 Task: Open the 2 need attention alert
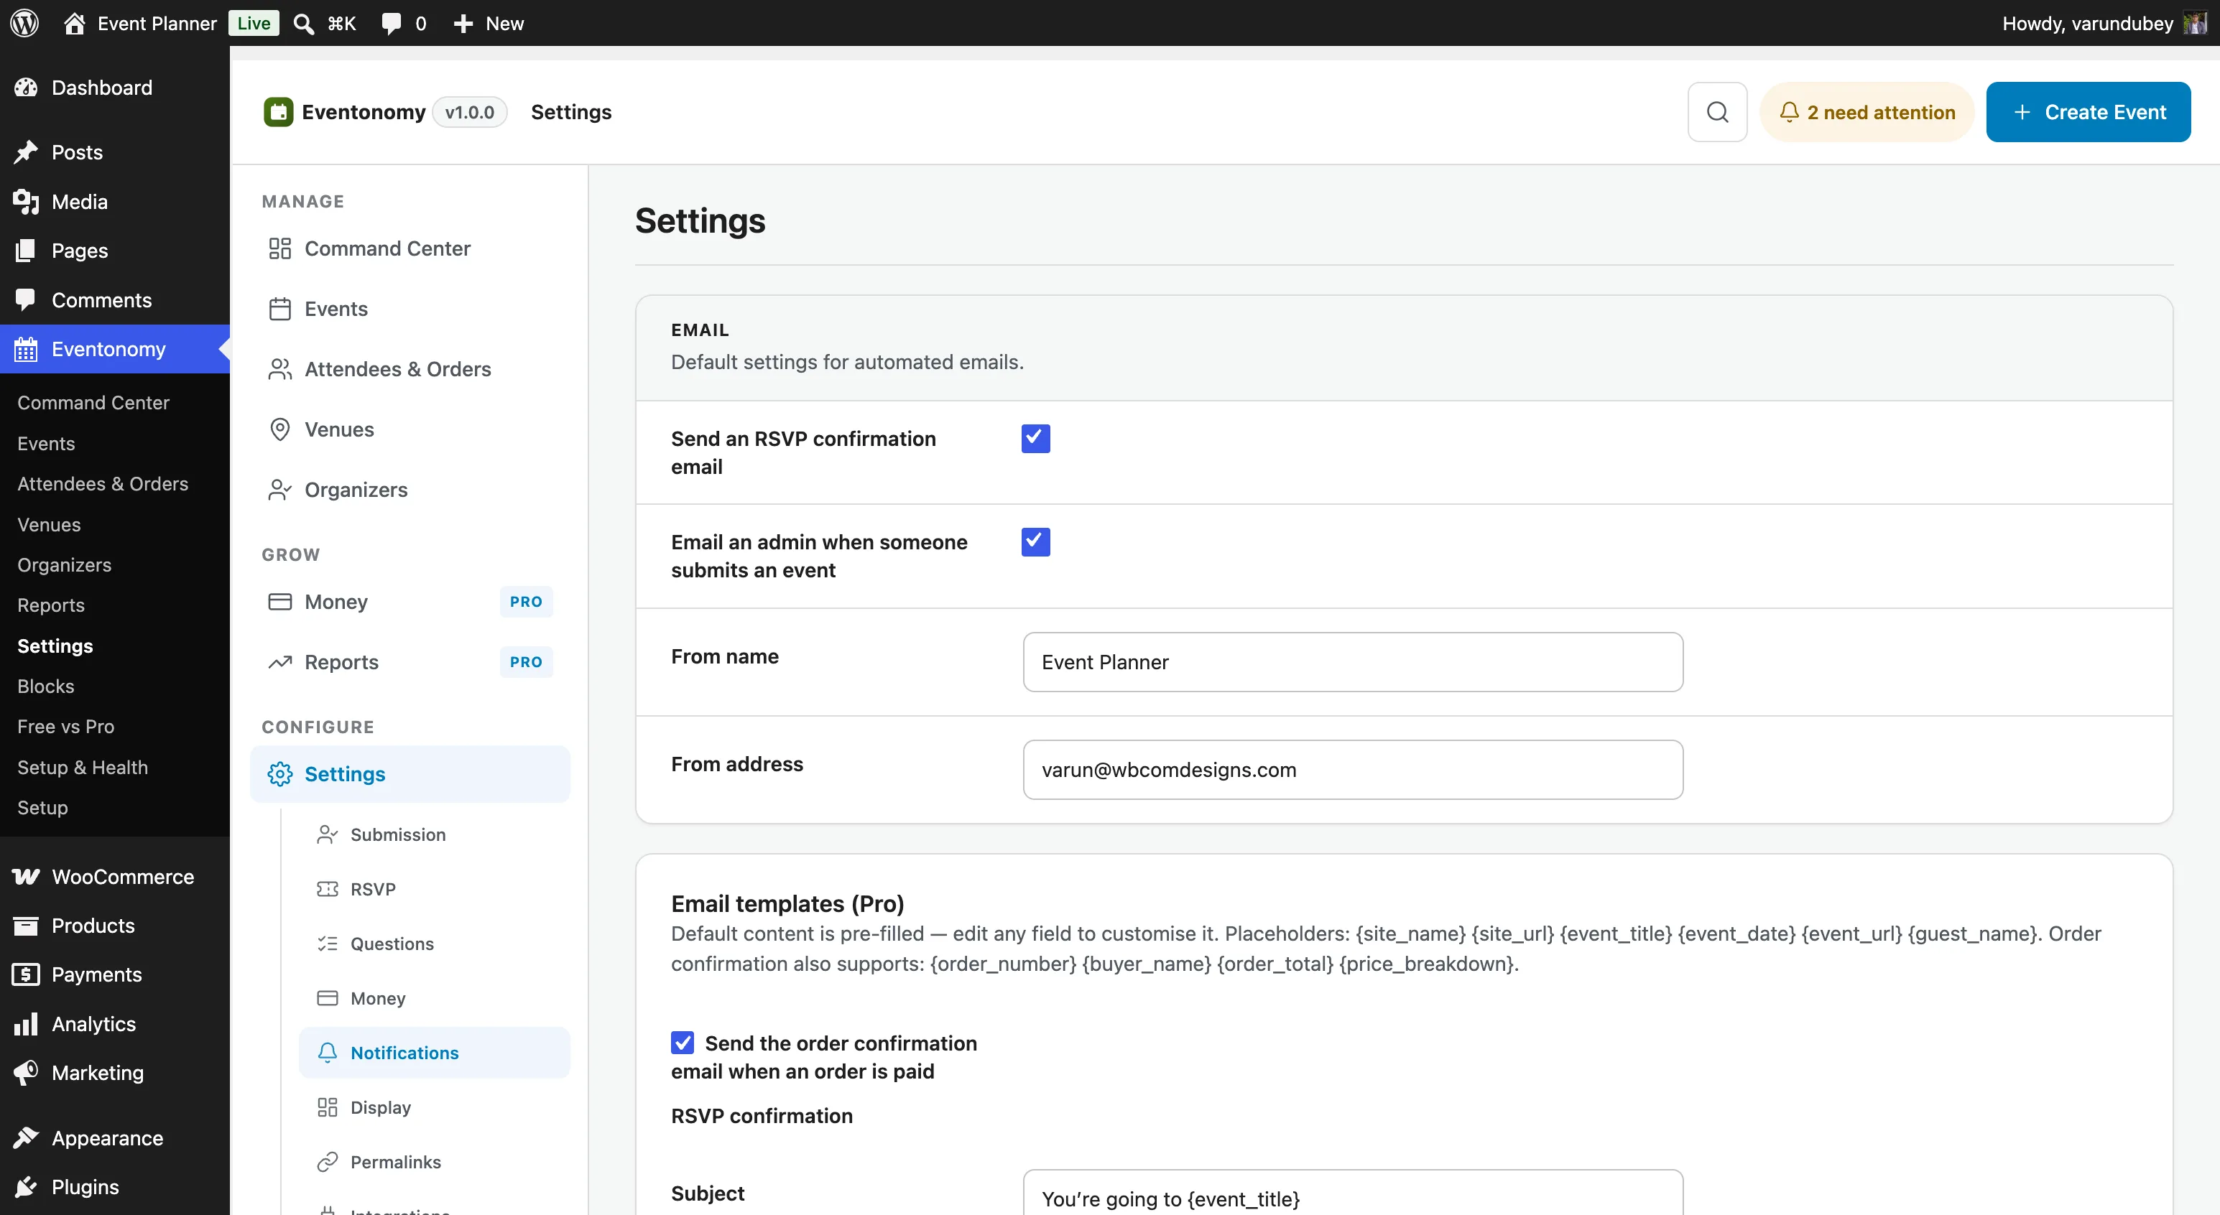coord(1867,112)
